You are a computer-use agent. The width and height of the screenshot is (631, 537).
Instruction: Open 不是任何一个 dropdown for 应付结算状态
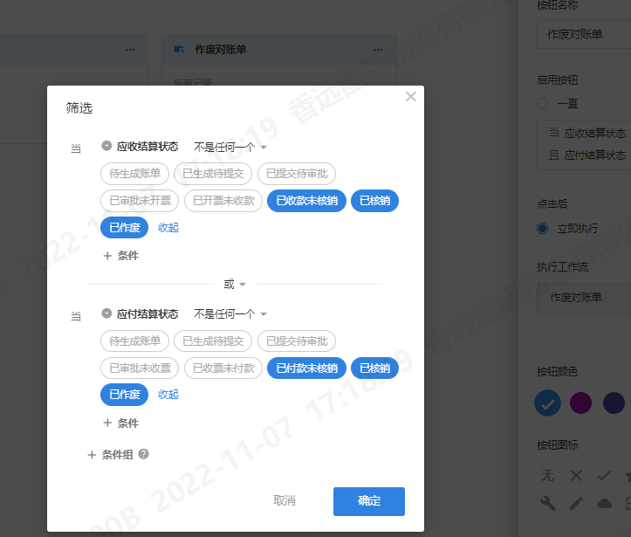pos(230,313)
